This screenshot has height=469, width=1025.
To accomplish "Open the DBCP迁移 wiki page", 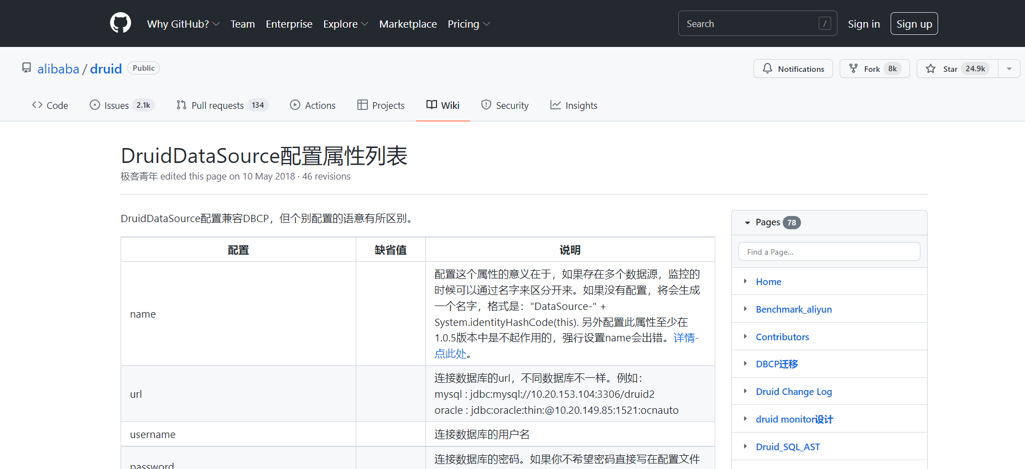I will click(777, 364).
